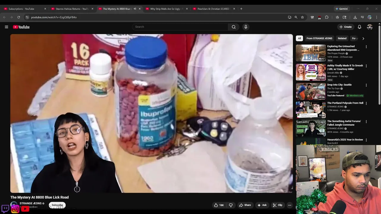Mute The Mystery At 8800 Blue tab audio
The image size is (381, 214).
click(135, 9)
